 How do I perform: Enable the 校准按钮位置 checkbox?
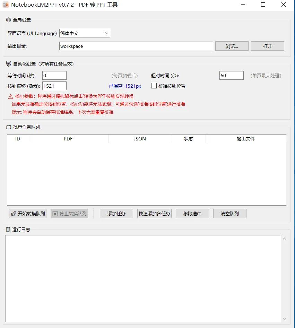154,86
